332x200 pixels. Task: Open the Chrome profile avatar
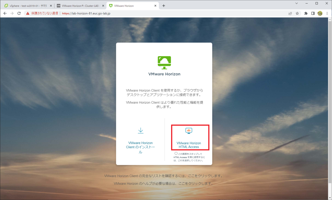point(320,13)
